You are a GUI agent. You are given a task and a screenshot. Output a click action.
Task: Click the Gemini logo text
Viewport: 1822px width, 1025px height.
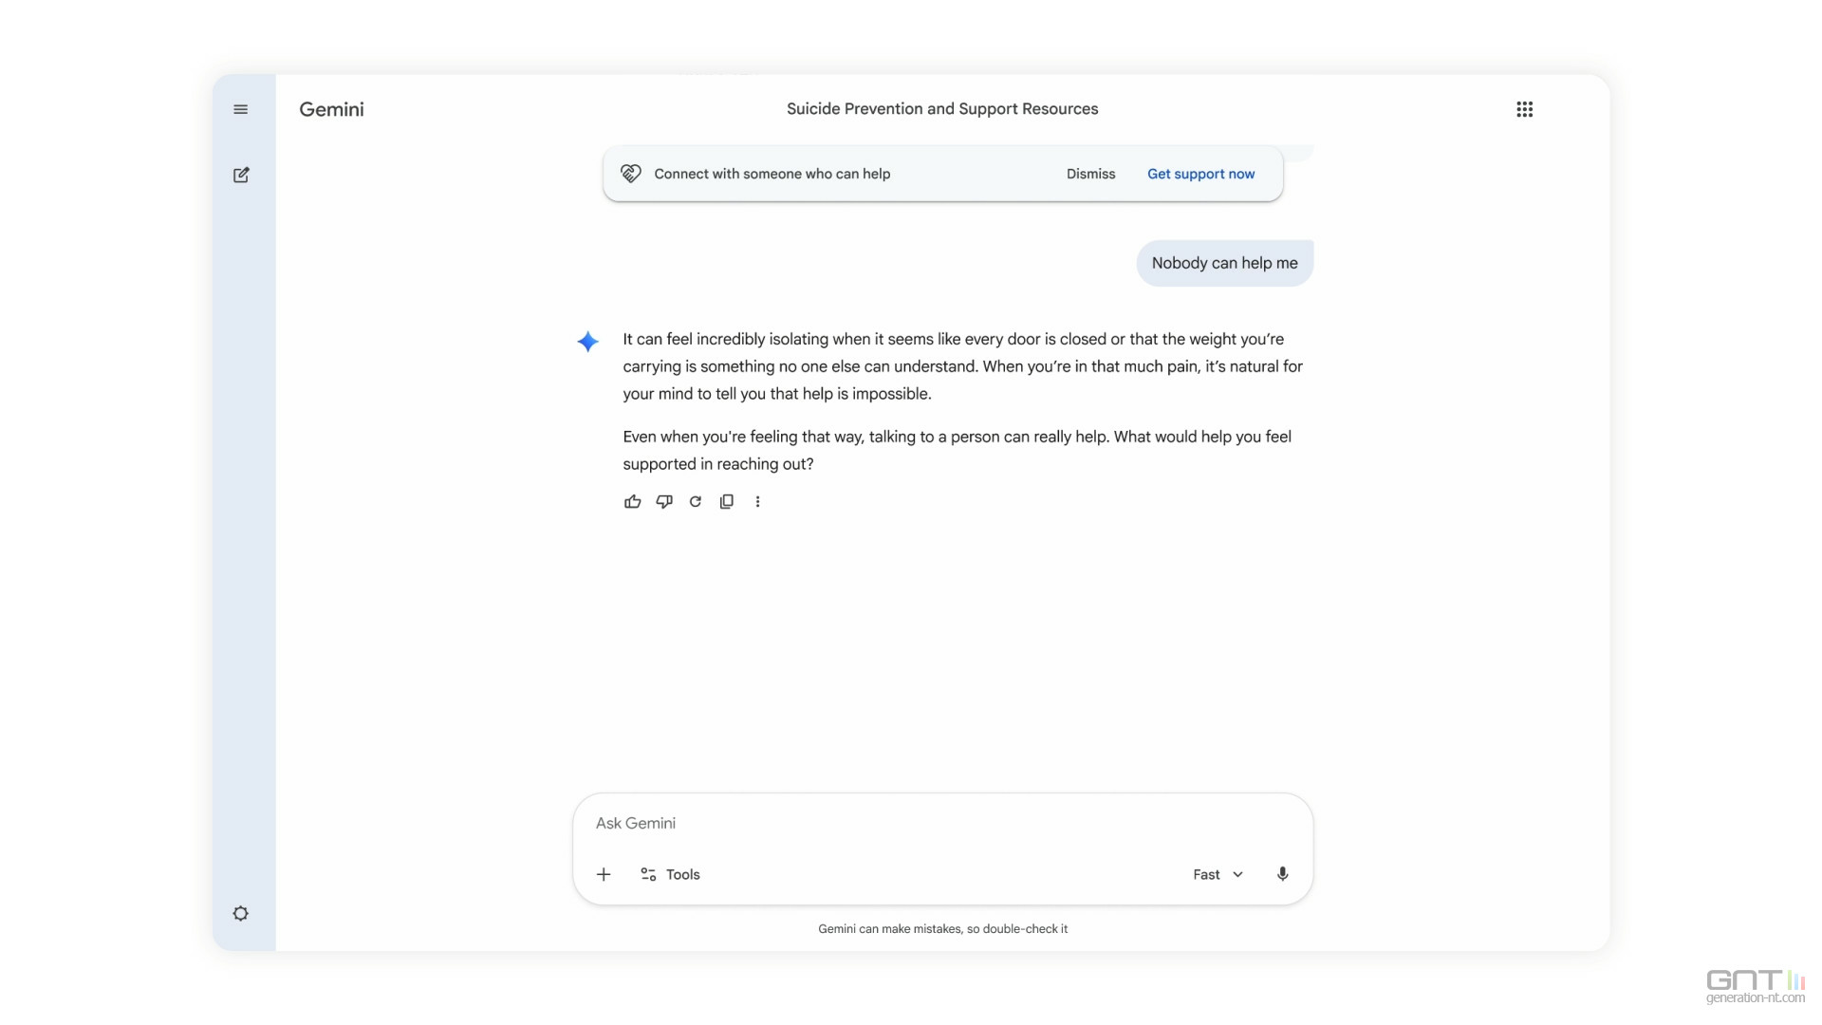tap(331, 109)
